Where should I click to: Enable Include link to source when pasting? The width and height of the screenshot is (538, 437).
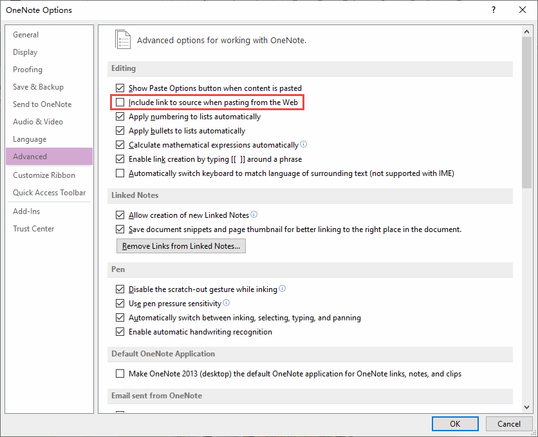(120, 102)
